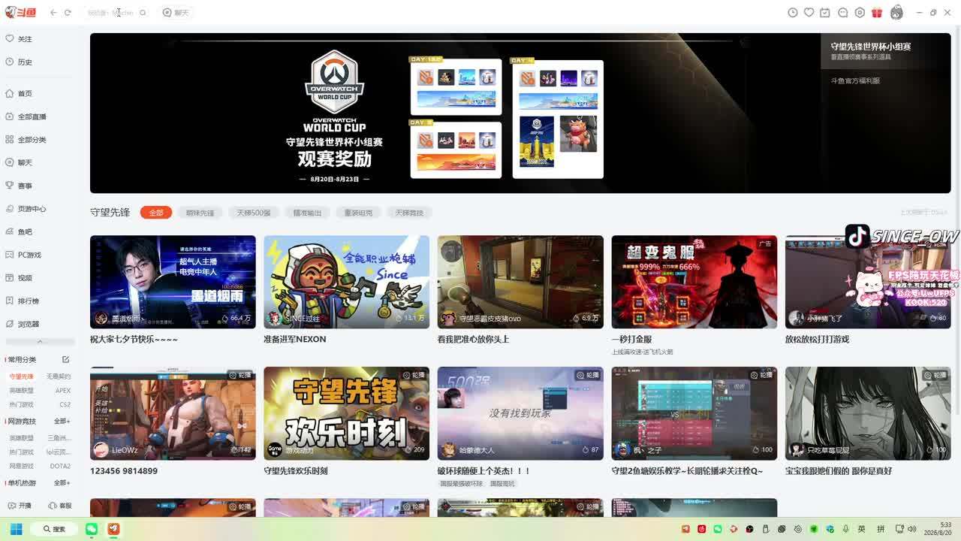961x541 pixels.
Task: Open the DOTA2 category link
Action: [60, 467]
